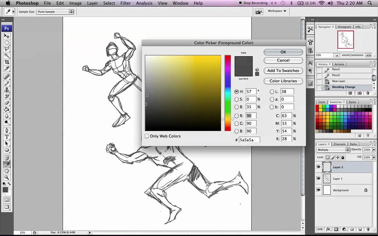The height and width of the screenshot is (236, 378).
Task: Click the hue spectrum slider bar
Action: (x=228, y=93)
